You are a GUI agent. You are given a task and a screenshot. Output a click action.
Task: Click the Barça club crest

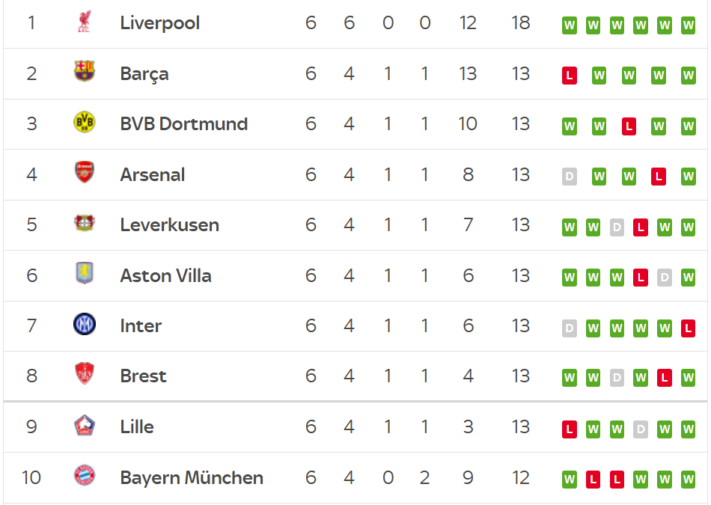pyautogui.click(x=85, y=73)
